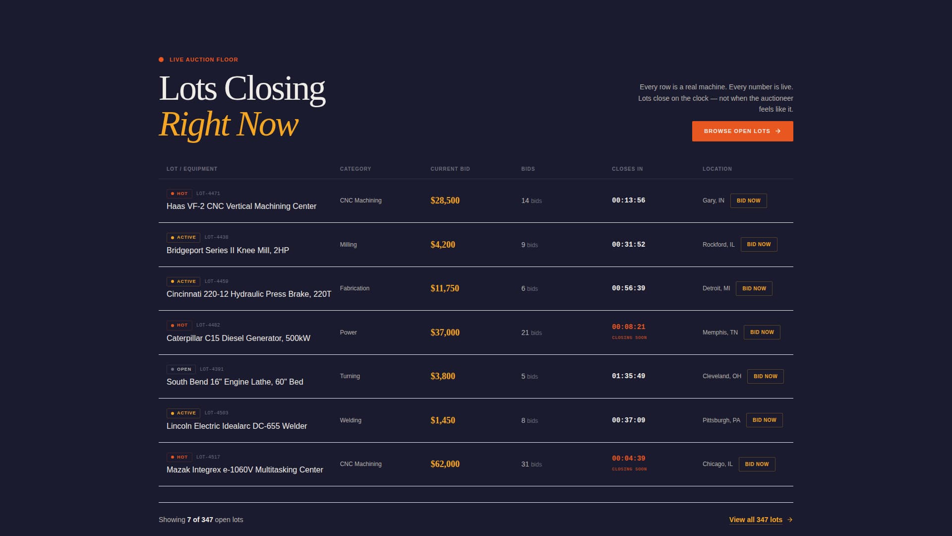Click the HOT badge on the Haas VF-2 lot
Image resolution: width=952 pixels, height=536 pixels.
click(179, 194)
